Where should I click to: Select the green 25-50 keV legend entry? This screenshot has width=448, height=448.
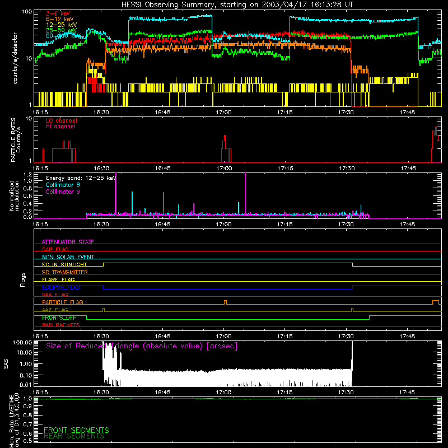pos(61,30)
